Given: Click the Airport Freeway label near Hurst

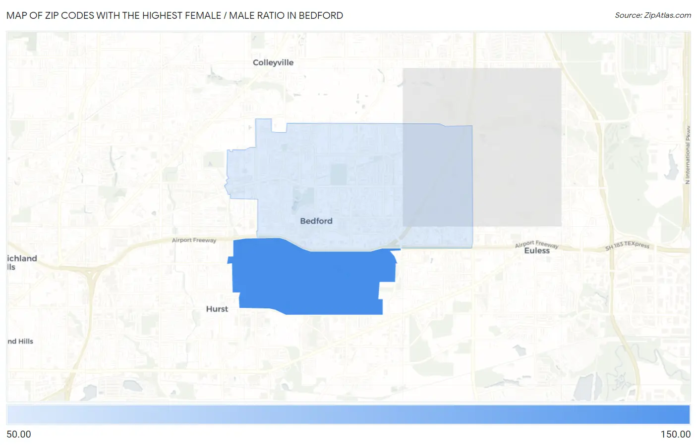Looking at the screenshot, I should (x=194, y=240).
